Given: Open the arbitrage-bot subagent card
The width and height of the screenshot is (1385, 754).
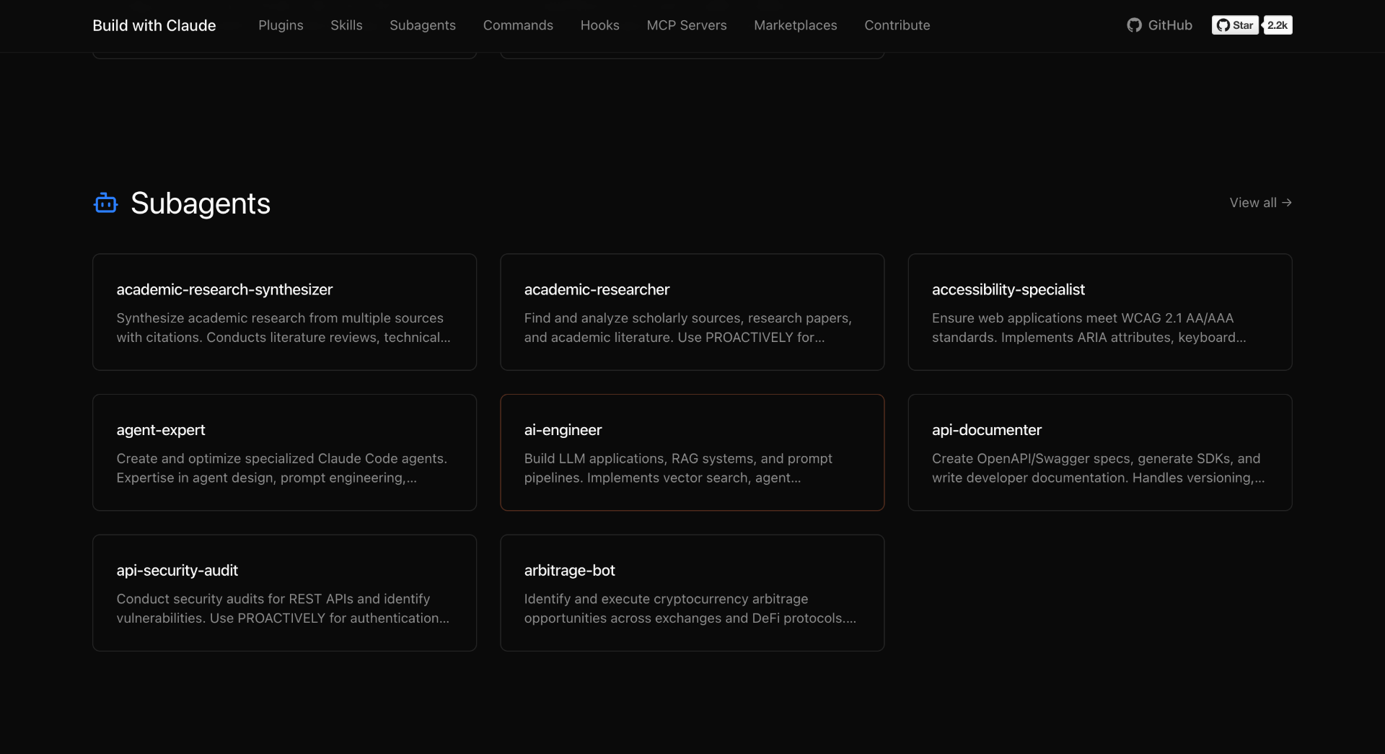Looking at the screenshot, I should click(692, 592).
